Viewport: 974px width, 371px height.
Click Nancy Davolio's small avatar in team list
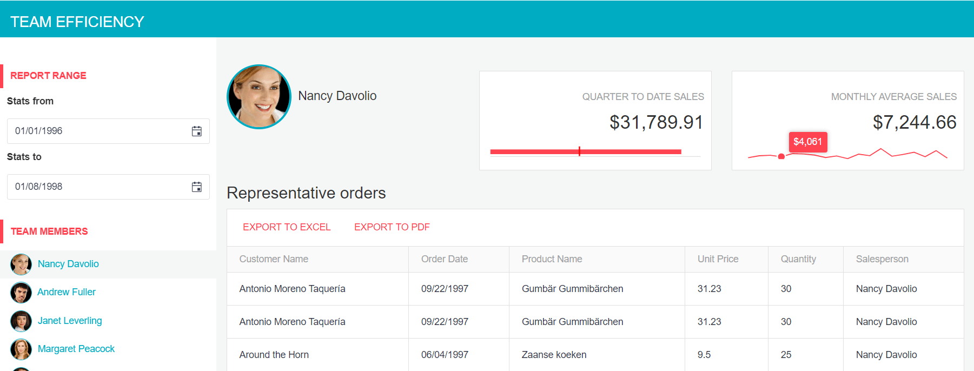pos(21,264)
